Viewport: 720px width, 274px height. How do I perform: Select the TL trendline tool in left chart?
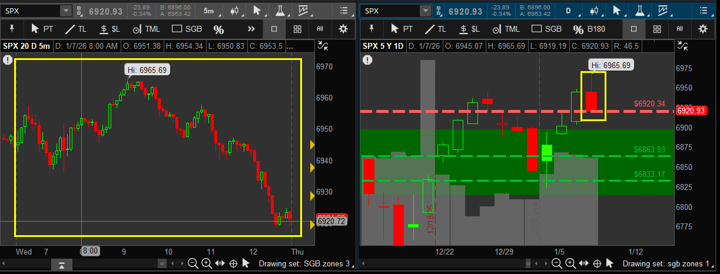pyautogui.click(x=77, y=29)
